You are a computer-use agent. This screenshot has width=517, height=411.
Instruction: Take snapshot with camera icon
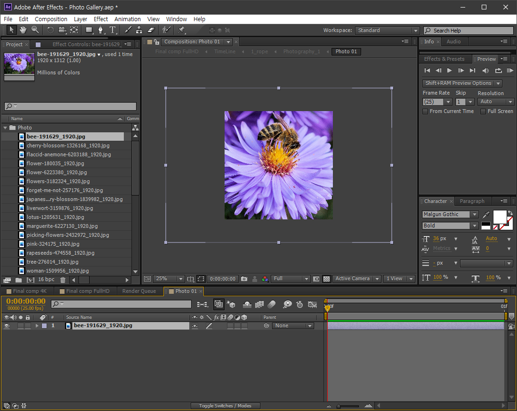pos(244,279)
